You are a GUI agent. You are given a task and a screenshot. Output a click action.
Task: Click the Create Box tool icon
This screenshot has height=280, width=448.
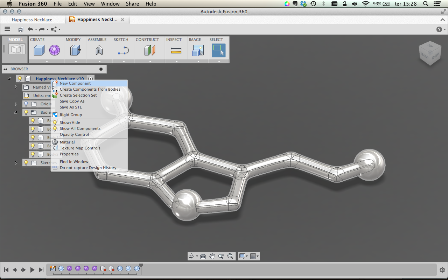coord(39,51)
